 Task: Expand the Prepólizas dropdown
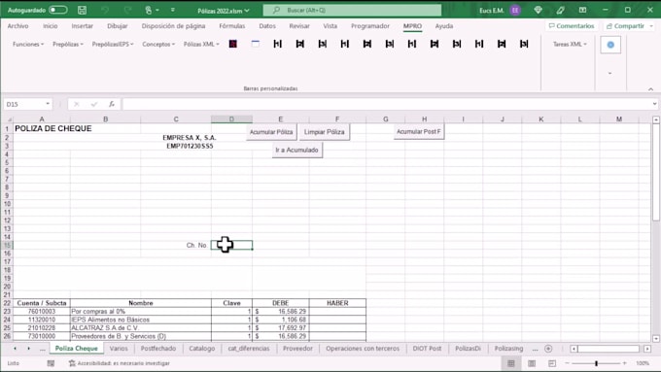(x=68, y=45)
